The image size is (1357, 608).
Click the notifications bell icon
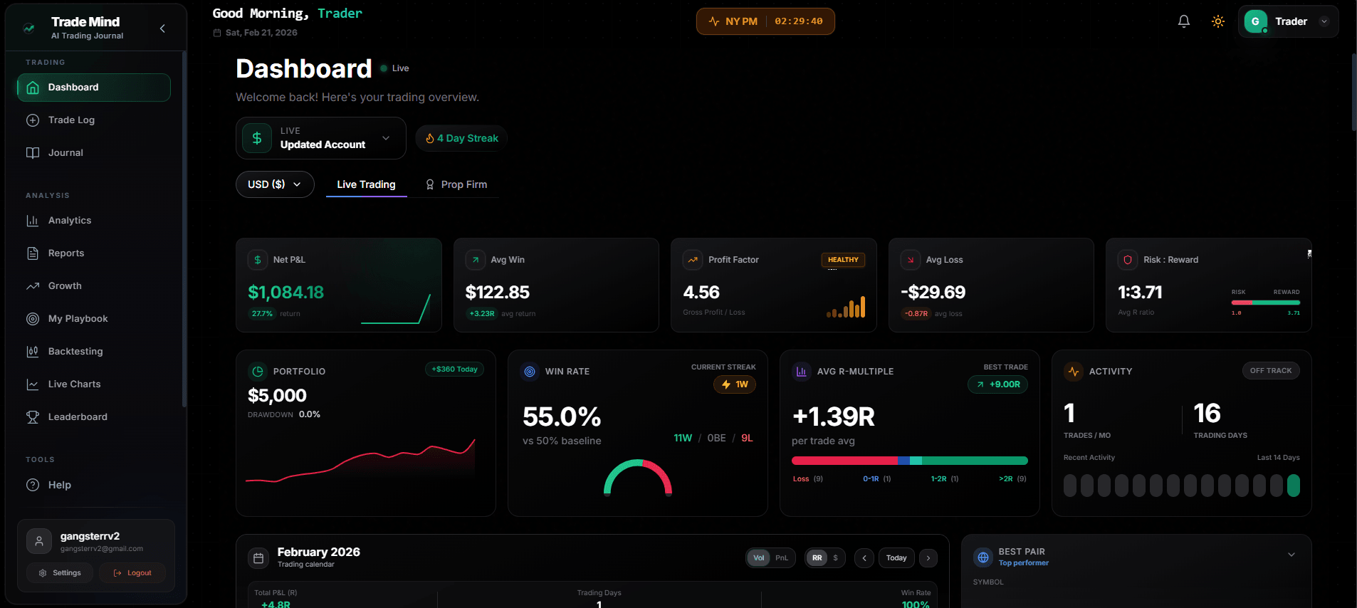pos(1183,21)
